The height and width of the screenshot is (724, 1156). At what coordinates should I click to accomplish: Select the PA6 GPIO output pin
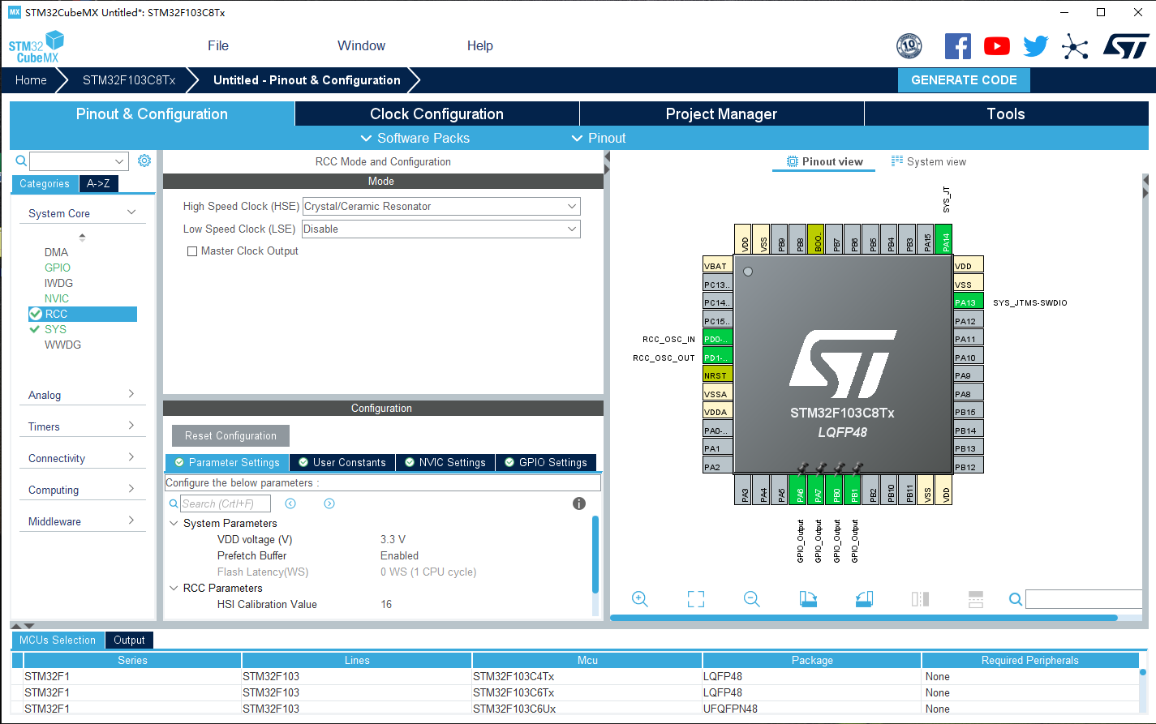pyautogui.click(x=799, y=489)
